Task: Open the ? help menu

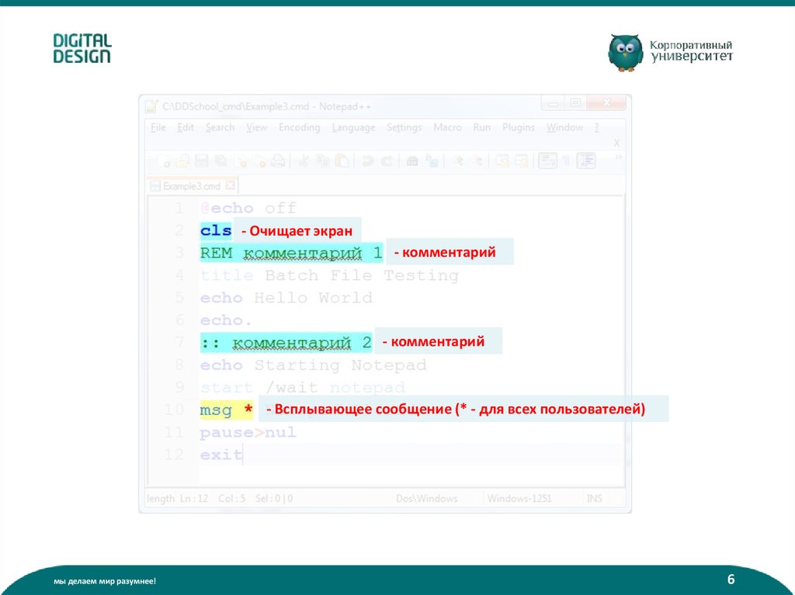Action: [x=597, y=127]
